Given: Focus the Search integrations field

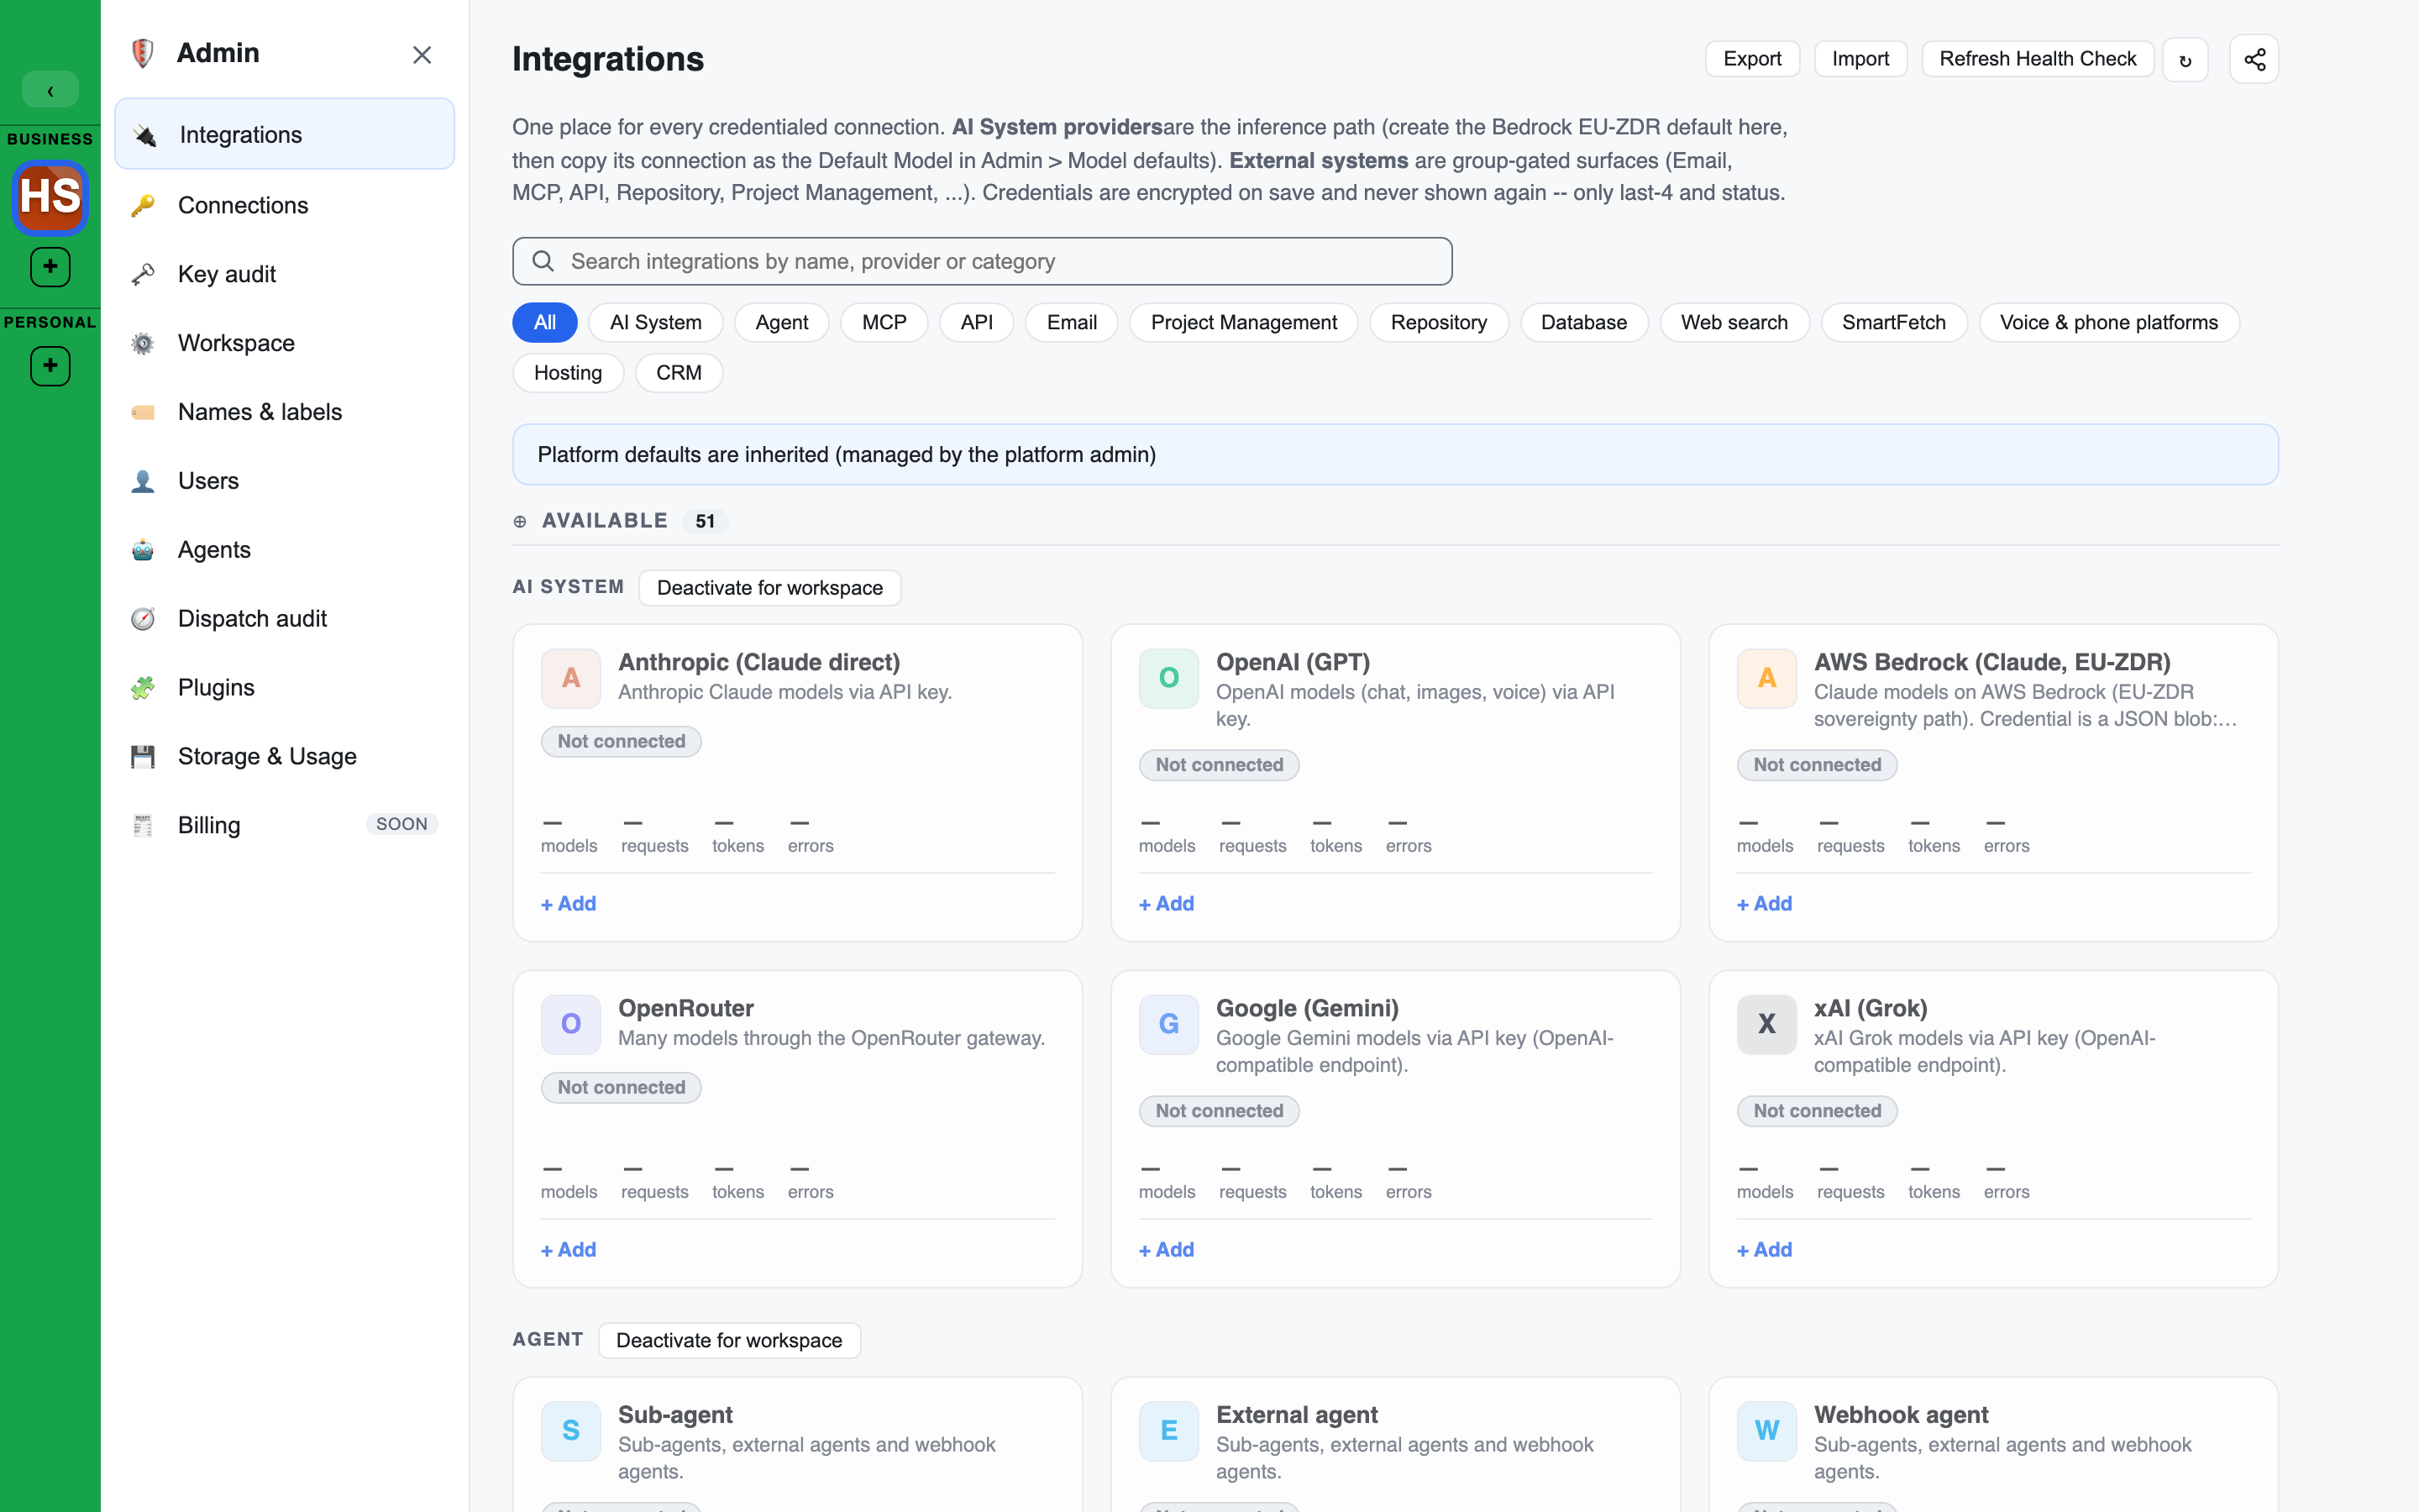Looking at the screenshot, I should point(982,261).
